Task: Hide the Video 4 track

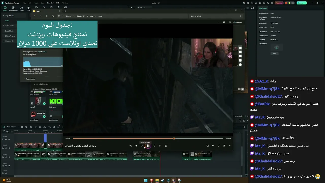Action: 9,139
